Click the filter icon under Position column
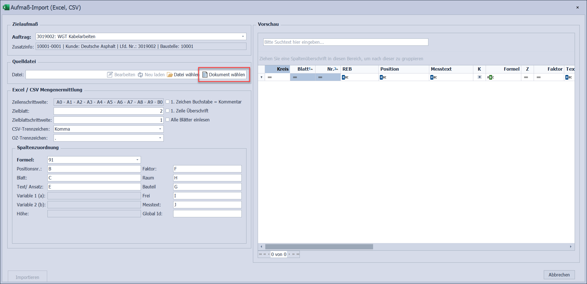Viewport: 587px width, 284px height. click(383, 77)
